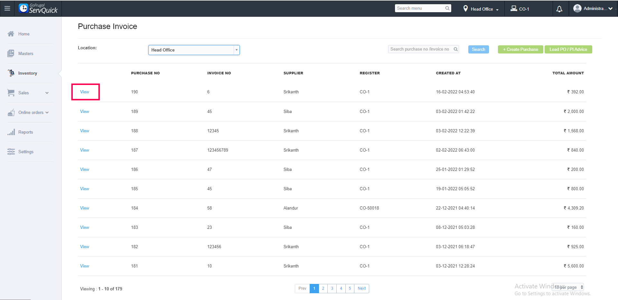Click the INVOICE NO column header
The height and width of the screenshot is (300, 618).
(219, 73)
